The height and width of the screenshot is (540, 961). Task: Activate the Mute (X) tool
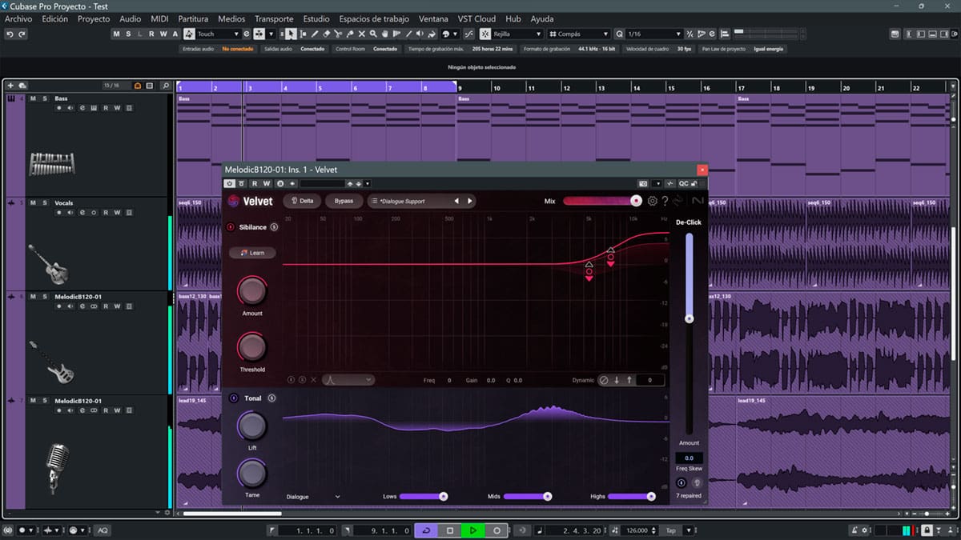click(x=363, y=34)
